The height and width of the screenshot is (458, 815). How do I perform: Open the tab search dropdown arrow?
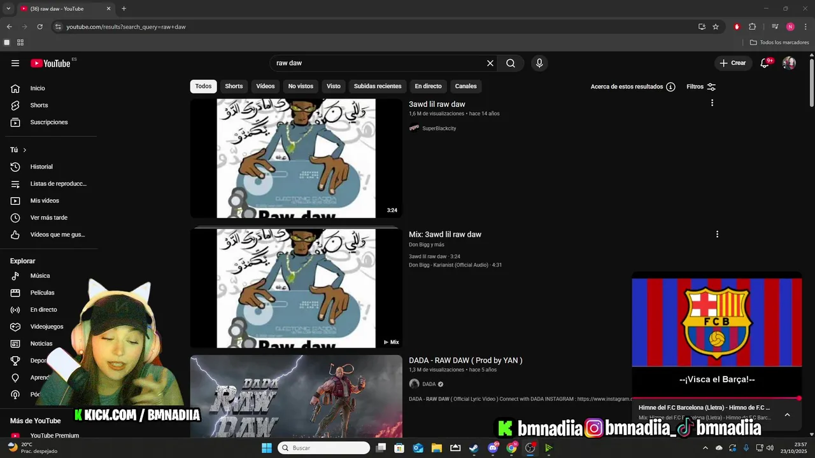coord(8,9)
